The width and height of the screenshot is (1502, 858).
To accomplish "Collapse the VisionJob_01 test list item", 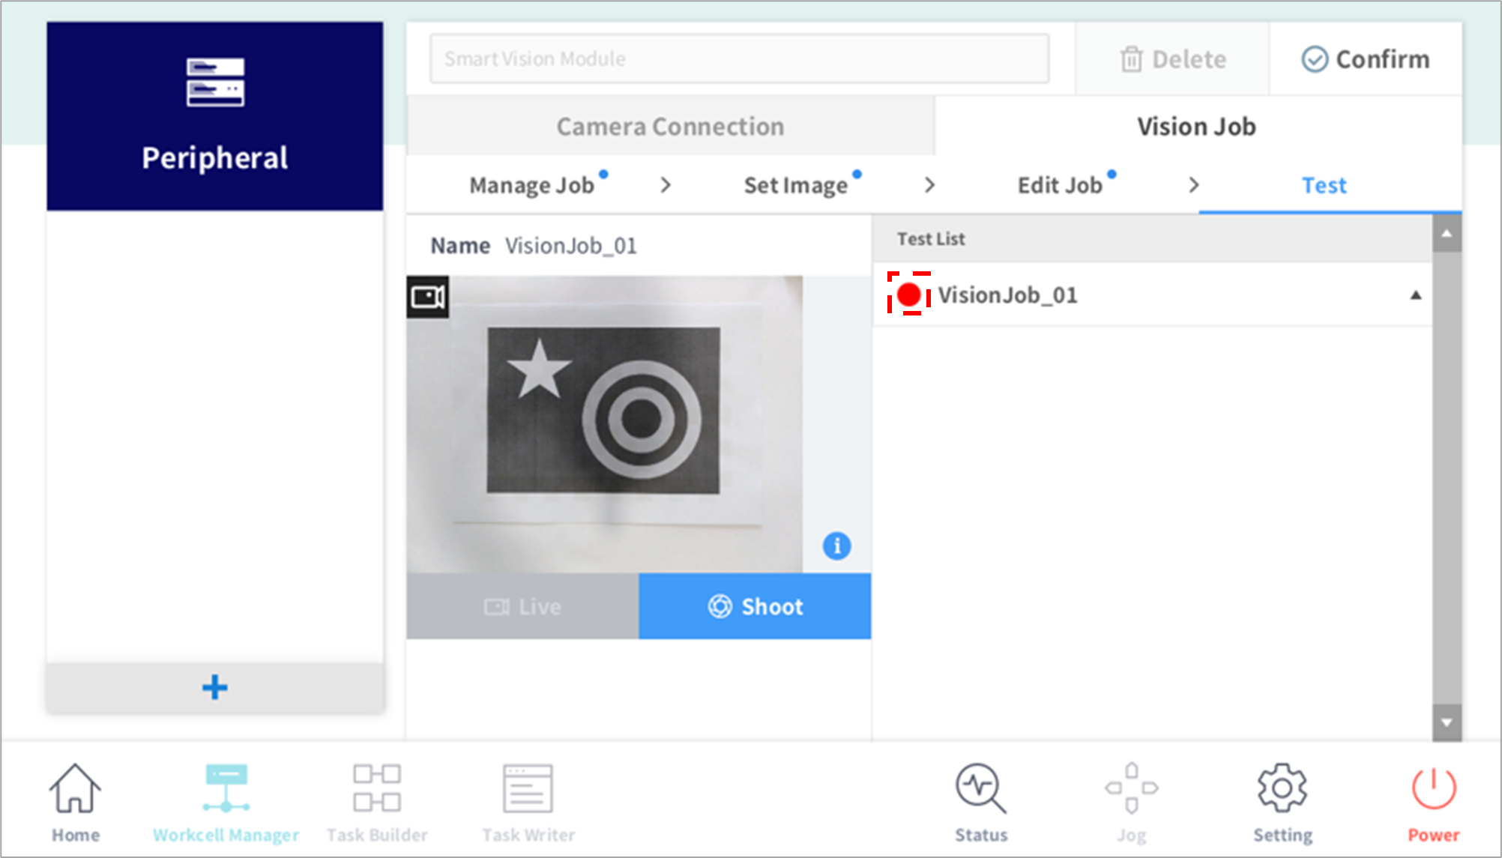I will tap(1415, 295).
